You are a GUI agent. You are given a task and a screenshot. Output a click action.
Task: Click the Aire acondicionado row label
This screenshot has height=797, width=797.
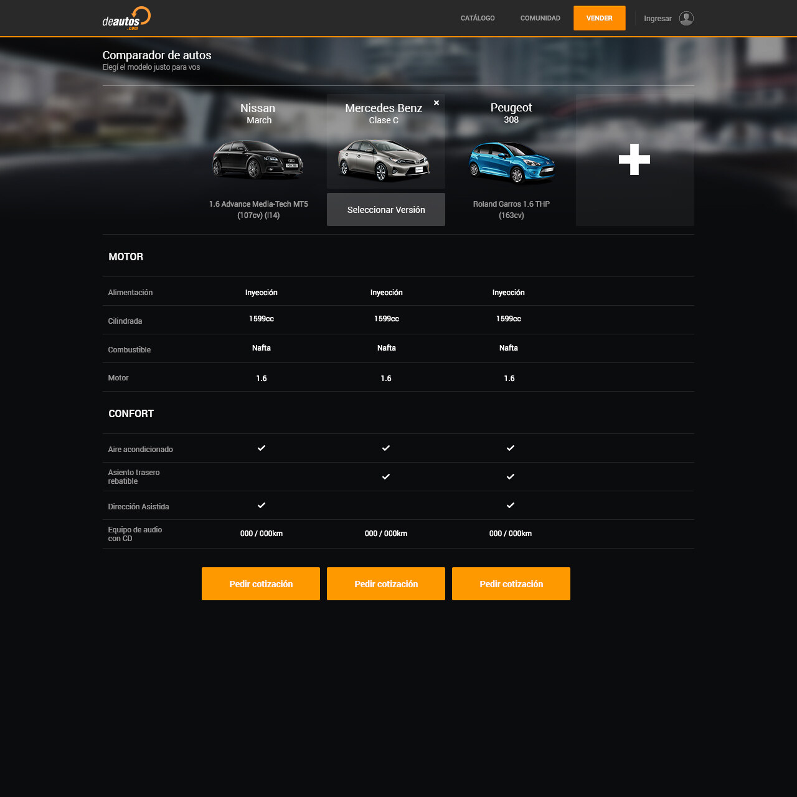pyautogui.click(x=141, y=450)
